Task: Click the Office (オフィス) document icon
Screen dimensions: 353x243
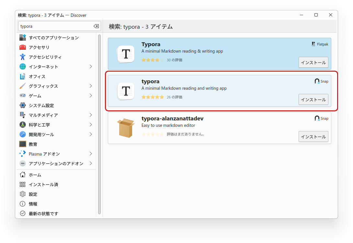Action: (23, 76)
